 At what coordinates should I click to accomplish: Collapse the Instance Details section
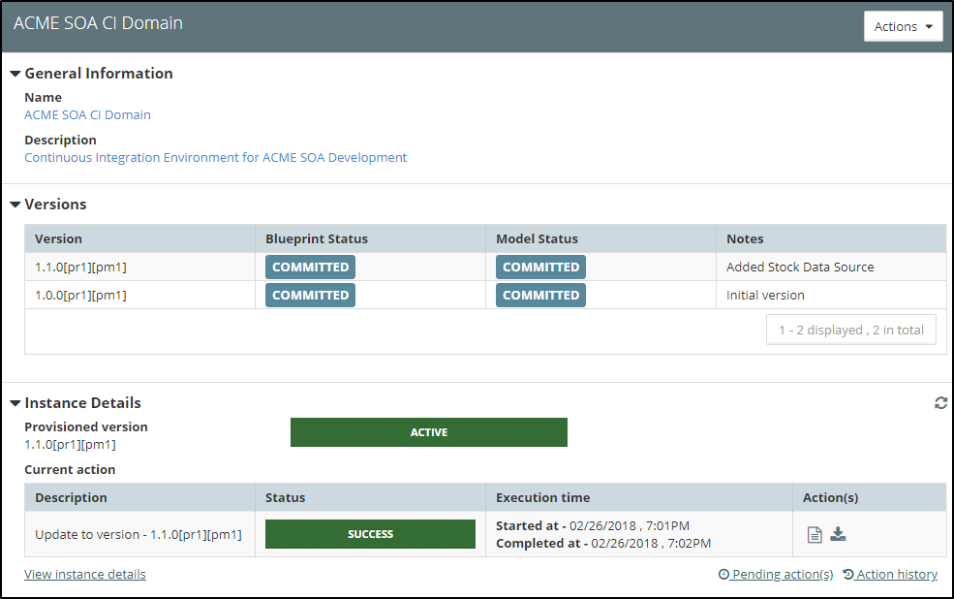pos(15,403)
